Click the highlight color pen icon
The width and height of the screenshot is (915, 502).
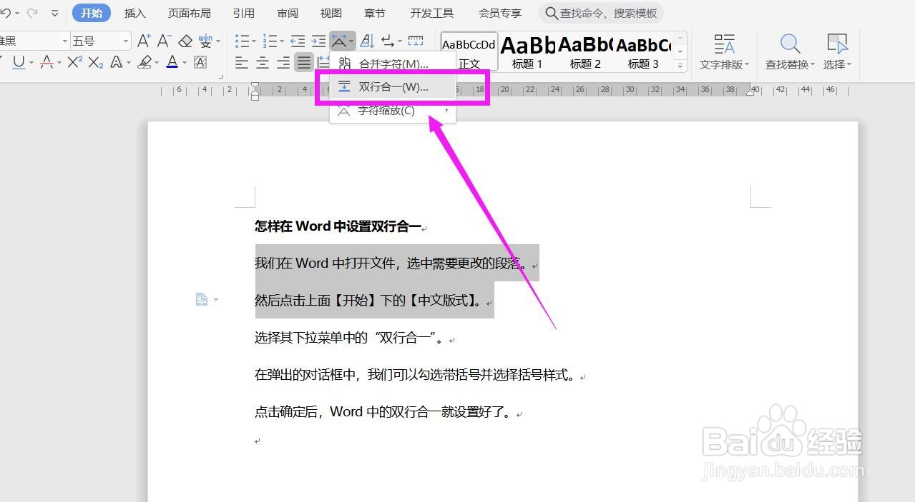[x=145, y=63]
